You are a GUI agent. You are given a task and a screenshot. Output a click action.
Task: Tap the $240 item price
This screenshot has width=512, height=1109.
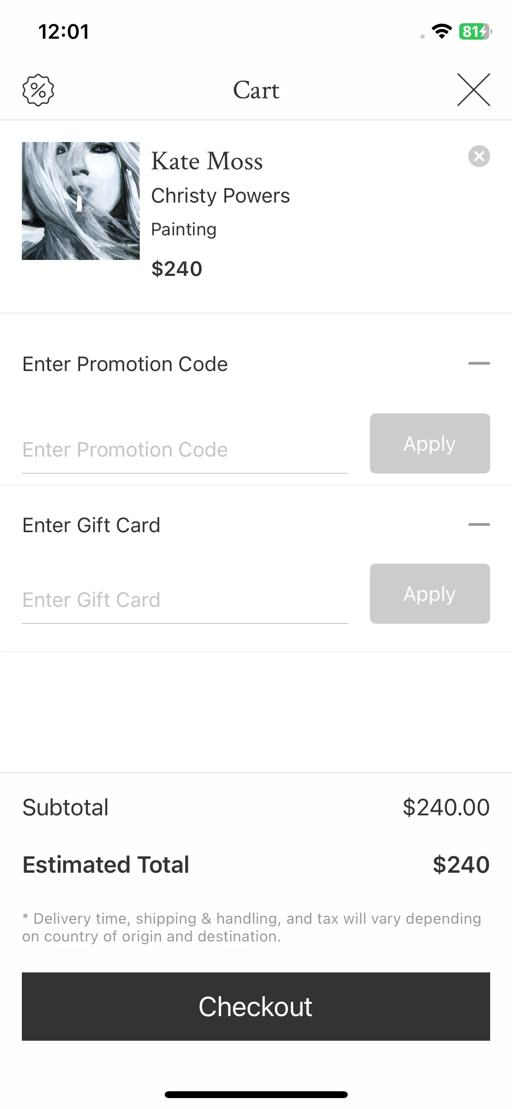(177, 269)
